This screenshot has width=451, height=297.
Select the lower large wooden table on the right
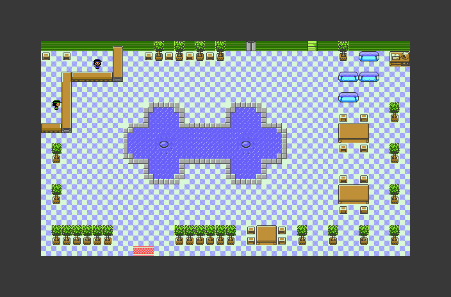point(354,193)
